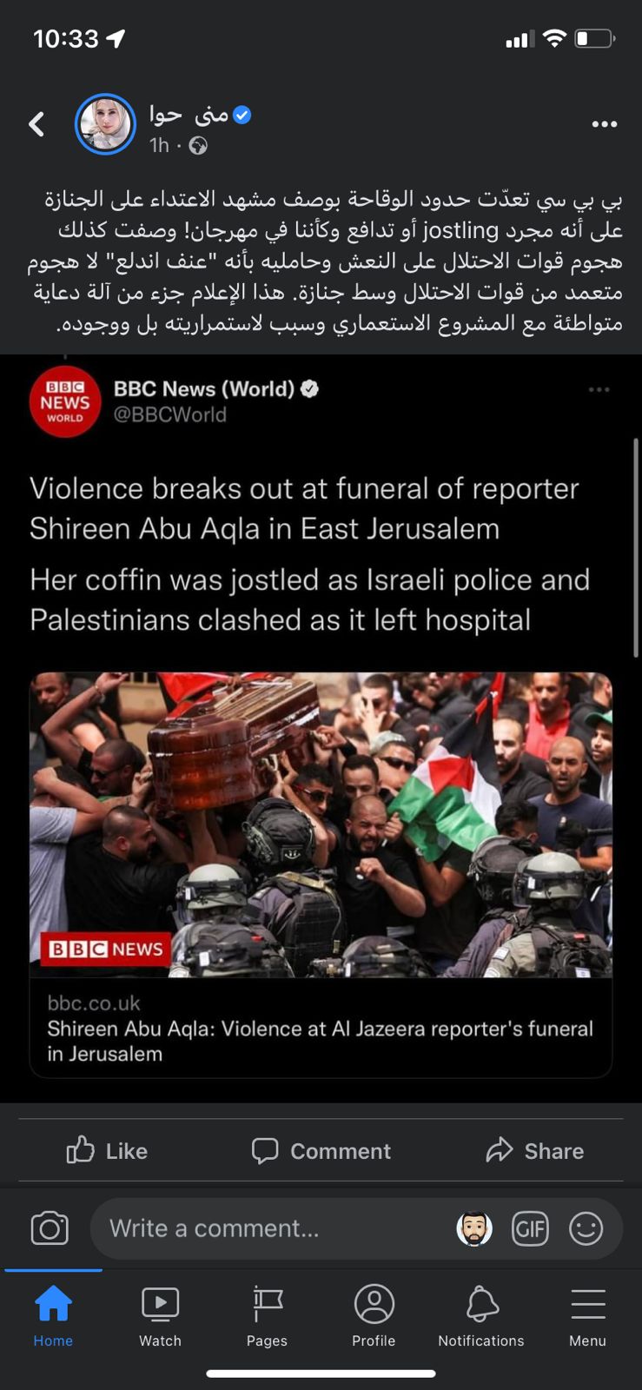Open the post author's profile picture
The height and width of the screenshot is (1390, 642).
click(x=105, y=124)
